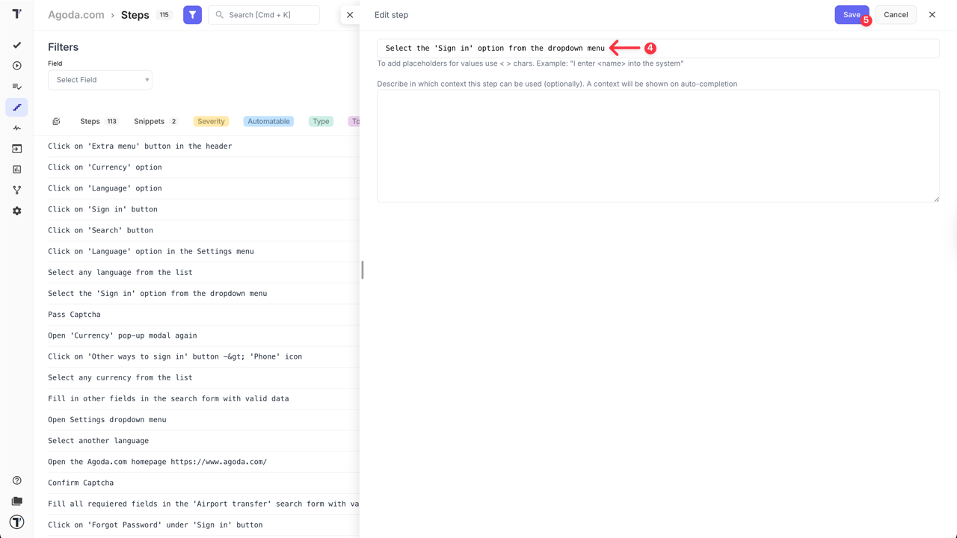The width and height of the screenshot is (957, 538).
Task: Click the activity pulse icon
Action: (x=16, y=128)
